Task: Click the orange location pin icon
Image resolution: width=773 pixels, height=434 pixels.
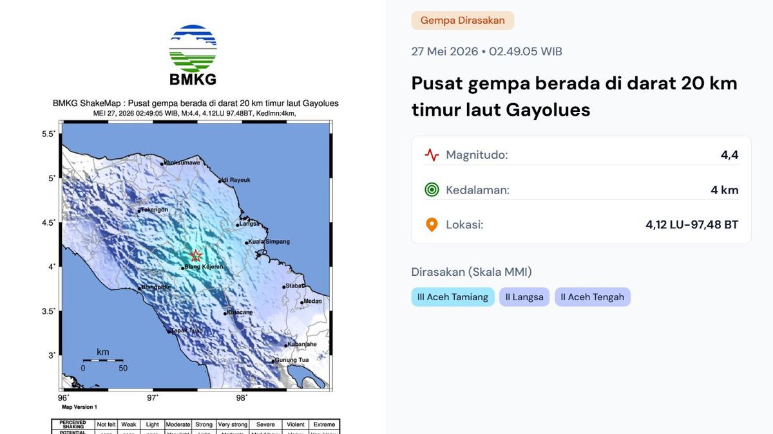Action: 432,224
